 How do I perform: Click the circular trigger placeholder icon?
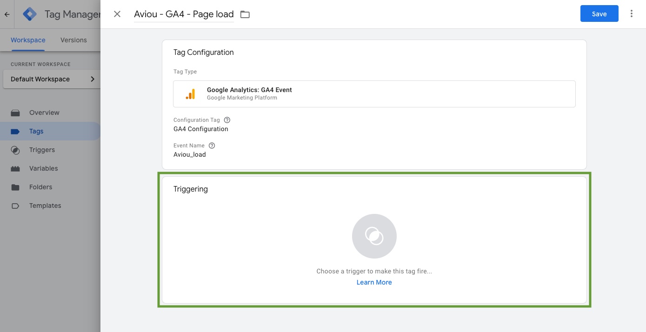[374, 236]
